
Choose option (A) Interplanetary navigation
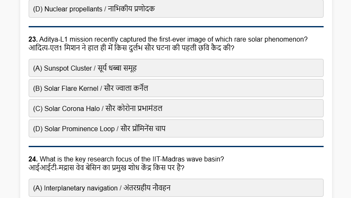tap(176, 188)
